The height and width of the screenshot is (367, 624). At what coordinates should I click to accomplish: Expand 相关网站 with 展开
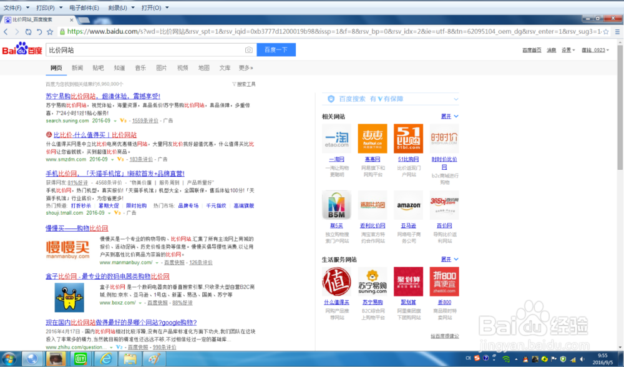click(x=449, y=116)
